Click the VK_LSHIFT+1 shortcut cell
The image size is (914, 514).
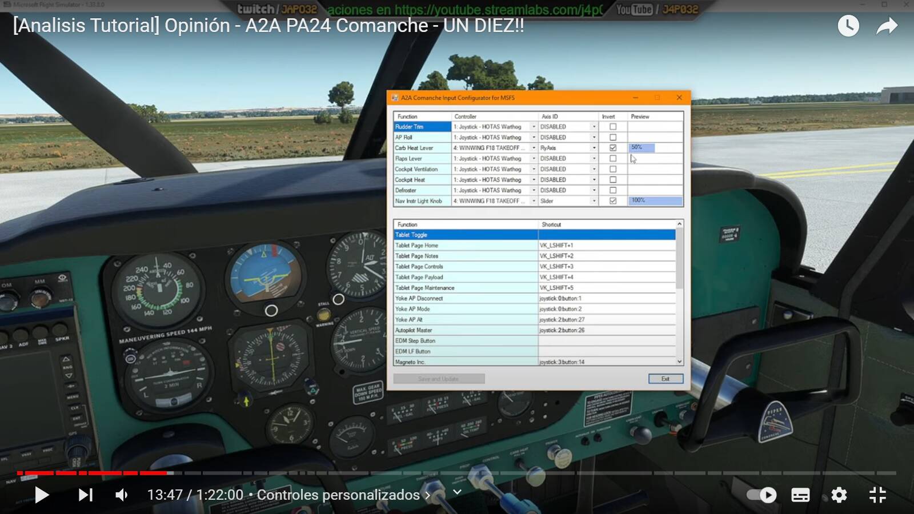pyautogui.click(x=607, y=246)
